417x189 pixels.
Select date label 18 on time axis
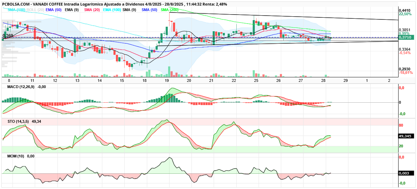coord(144,80)
